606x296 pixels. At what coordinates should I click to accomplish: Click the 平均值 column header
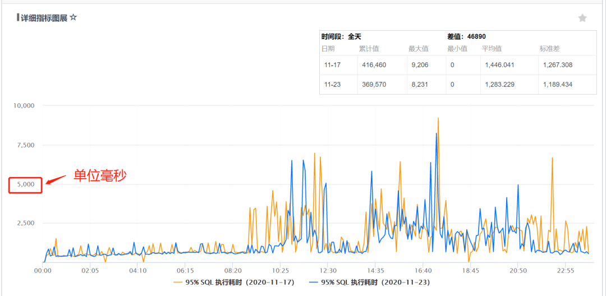coord(492,49)
